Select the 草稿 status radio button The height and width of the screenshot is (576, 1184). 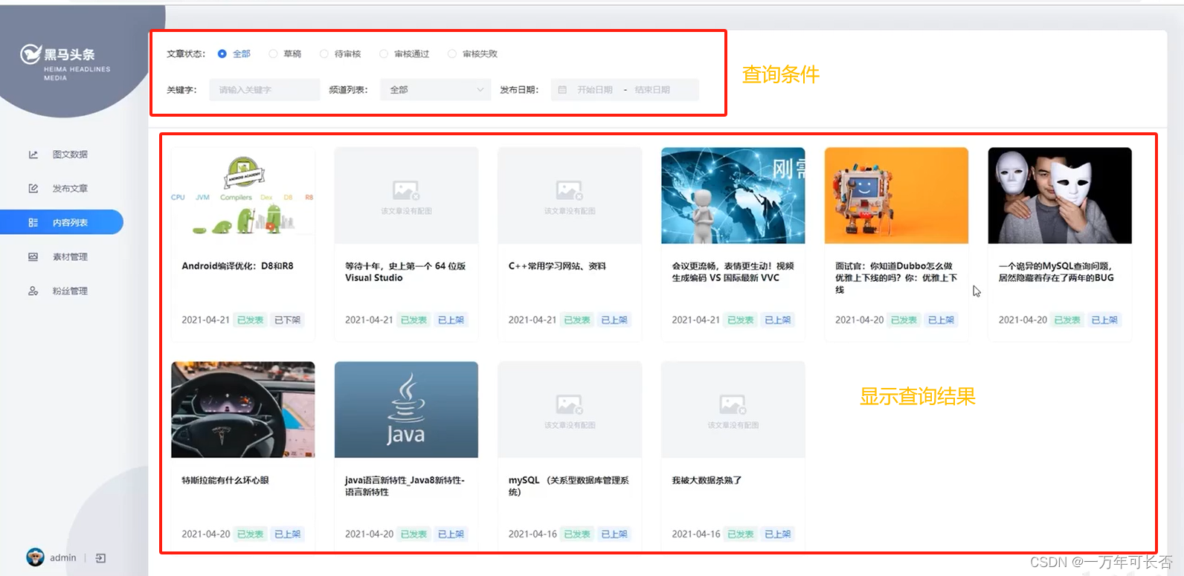point(273,54)
